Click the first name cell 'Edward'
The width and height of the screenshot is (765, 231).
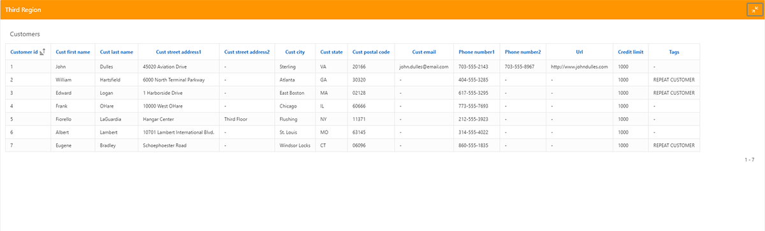(64, 93)
